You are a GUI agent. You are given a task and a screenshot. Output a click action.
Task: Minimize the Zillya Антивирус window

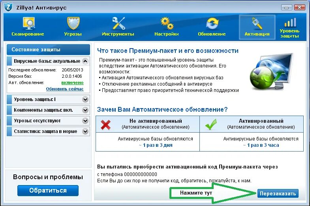coord(286,7)
